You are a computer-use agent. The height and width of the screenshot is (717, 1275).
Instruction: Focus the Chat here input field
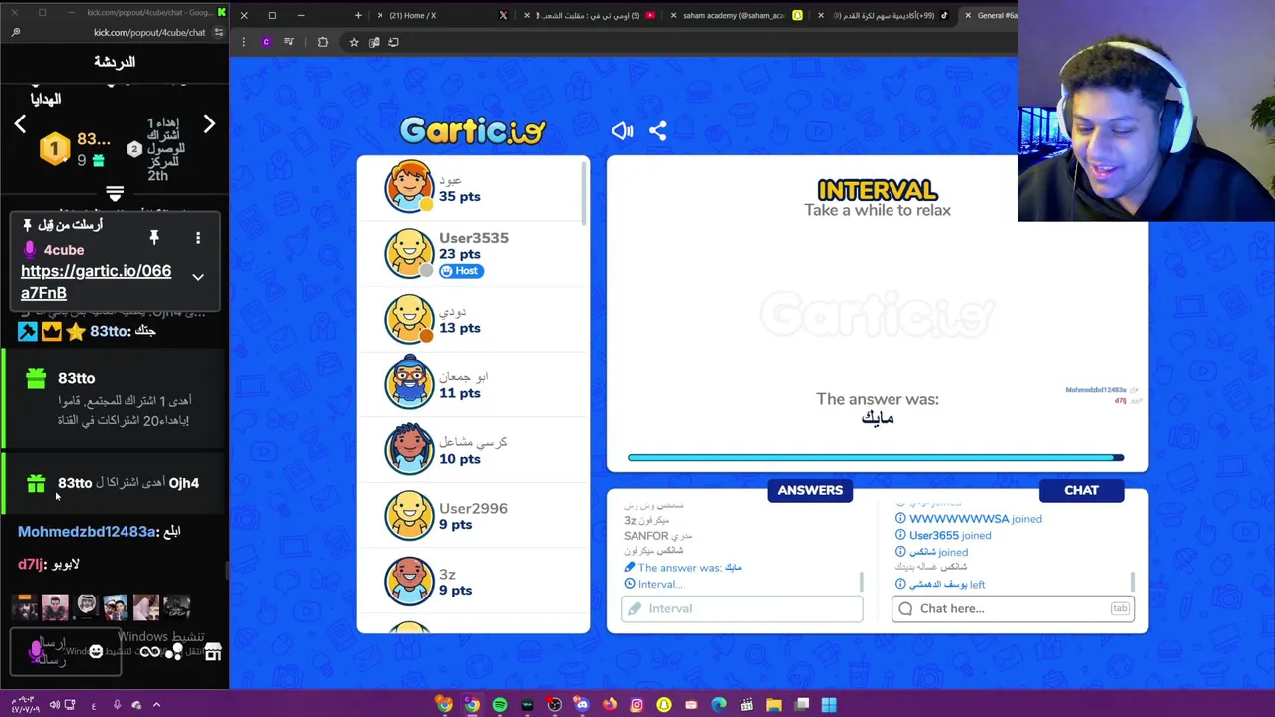pyautogui.click(x=1013, y=608)
